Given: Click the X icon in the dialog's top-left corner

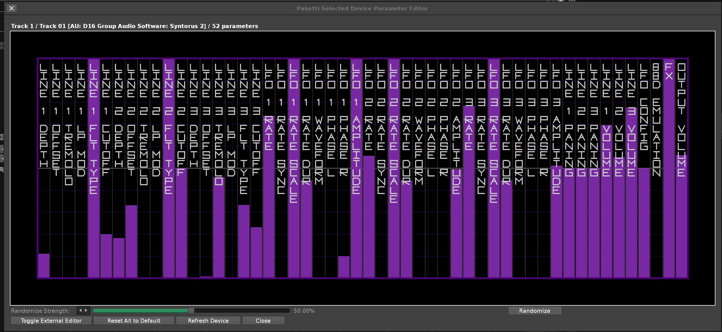Looking at the screenshot, I should 12,9.
